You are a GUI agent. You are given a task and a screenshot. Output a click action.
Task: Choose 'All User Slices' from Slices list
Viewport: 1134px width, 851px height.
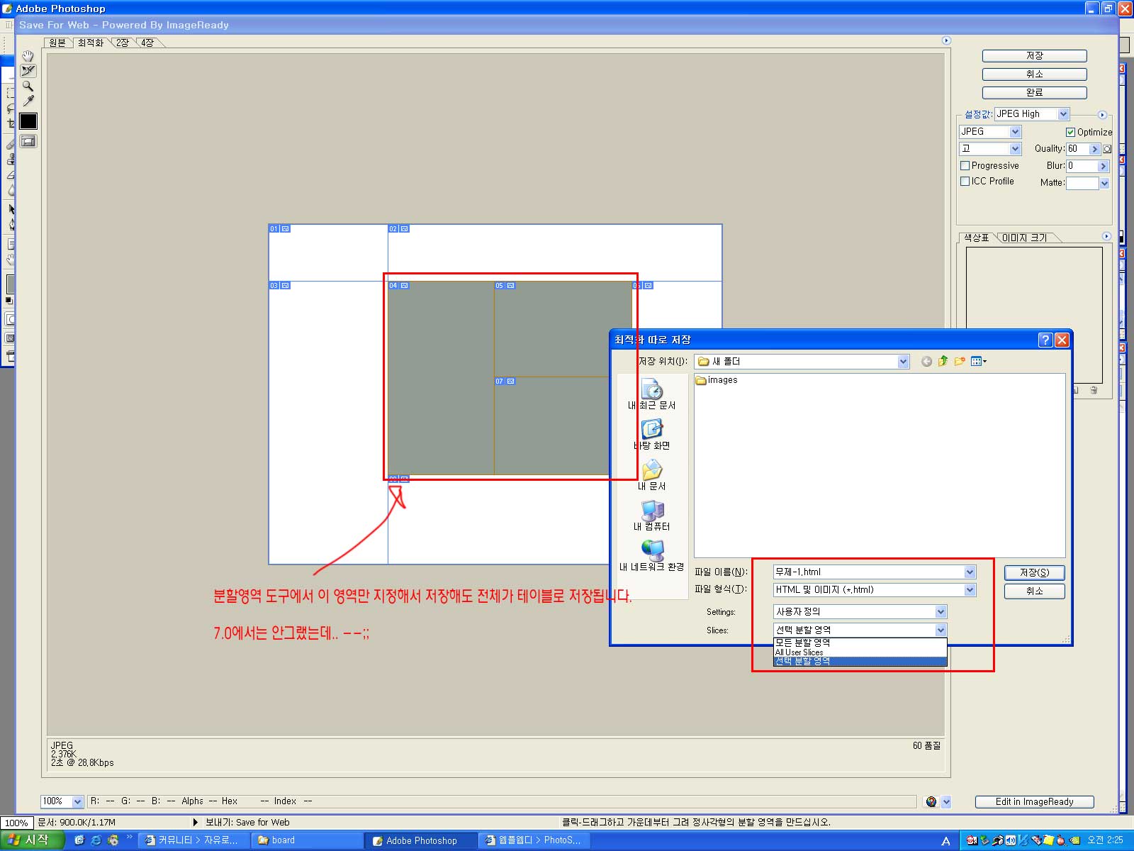(x=799, y=652)
